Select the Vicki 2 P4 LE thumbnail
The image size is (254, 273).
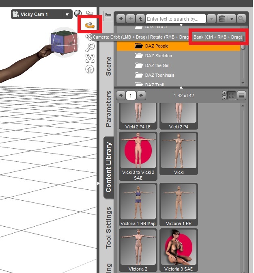[138, 116]
